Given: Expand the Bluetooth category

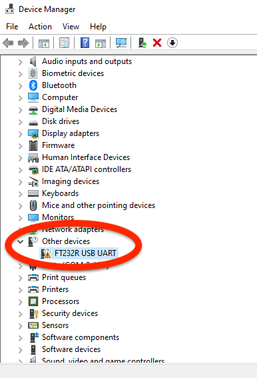Looking at the screenshot, I should pyautogui.click(x=21, y=86).
